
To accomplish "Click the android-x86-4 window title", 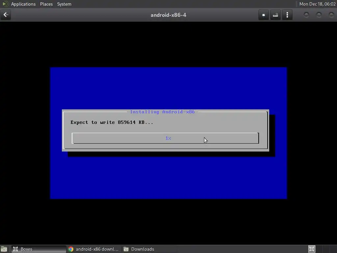I will (x=168, y=15).
